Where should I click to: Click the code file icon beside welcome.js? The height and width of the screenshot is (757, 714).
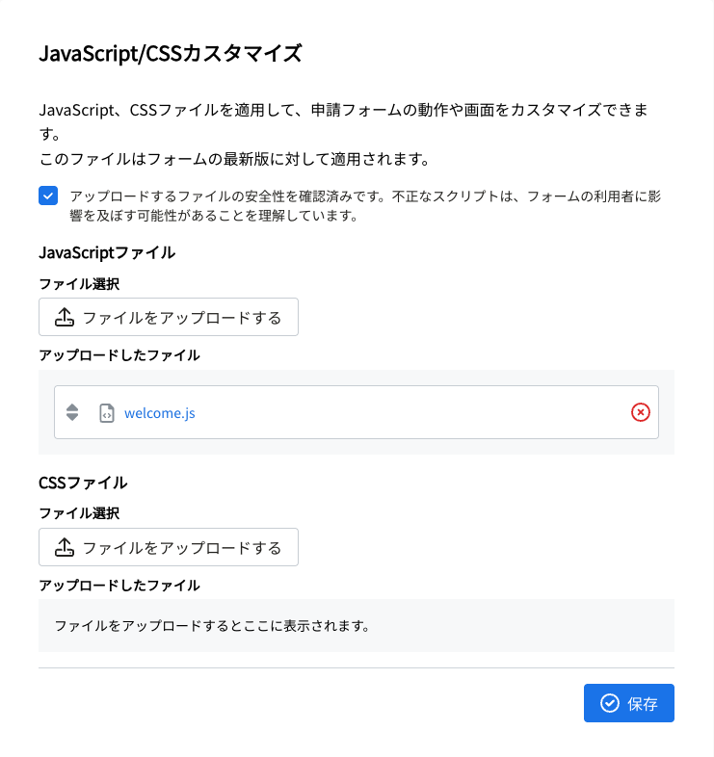pos(107,413)
